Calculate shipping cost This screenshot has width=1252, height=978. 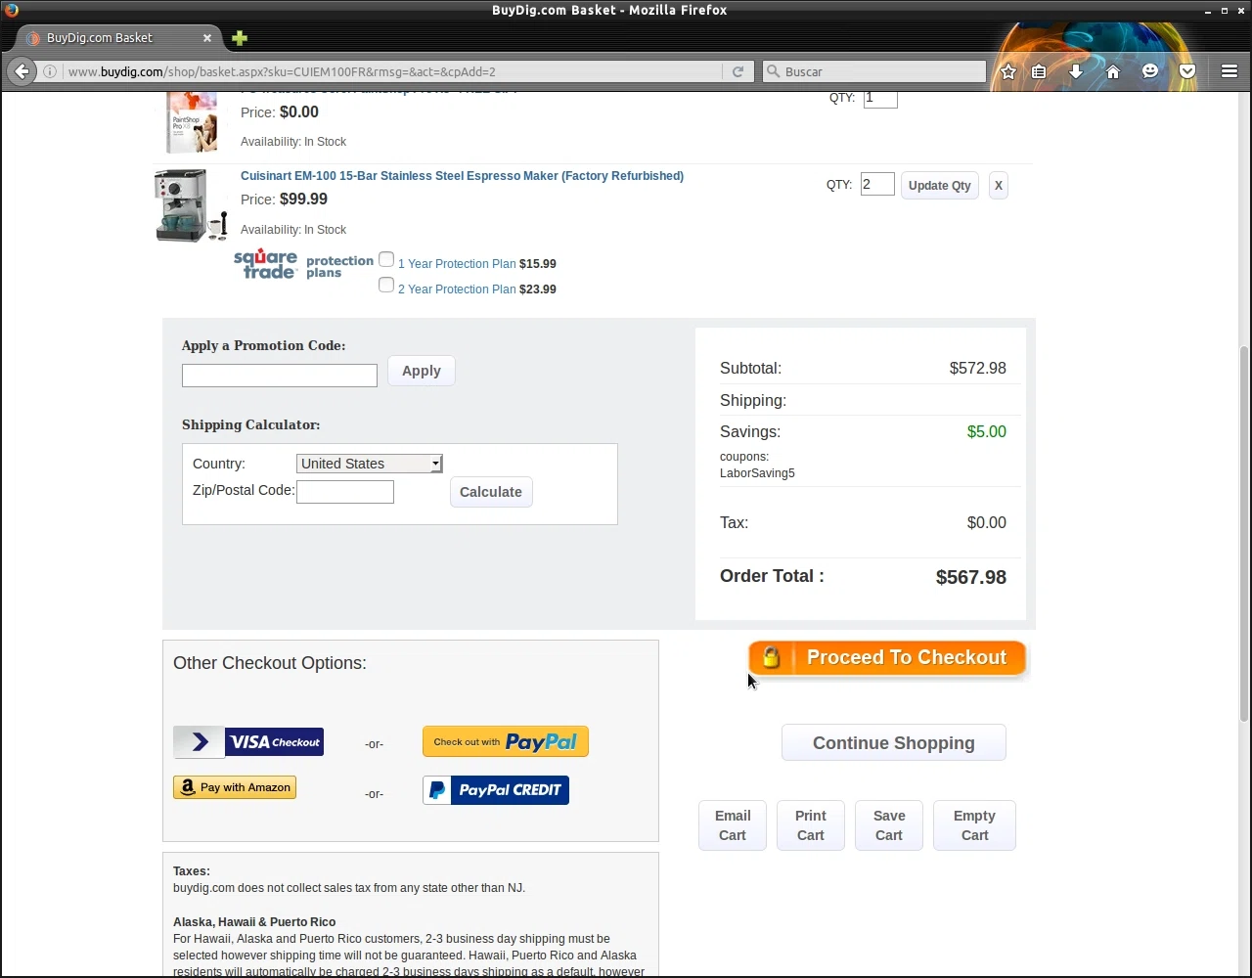pos(491,492)
